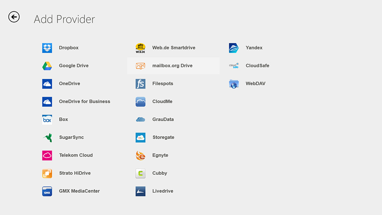Pick OneDrive text label

70,84
